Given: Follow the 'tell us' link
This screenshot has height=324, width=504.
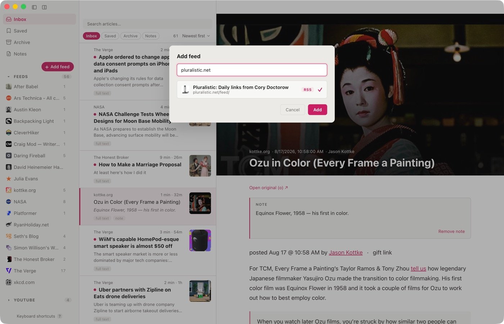Looking at the screenshot, I should (x=418, y=269).
